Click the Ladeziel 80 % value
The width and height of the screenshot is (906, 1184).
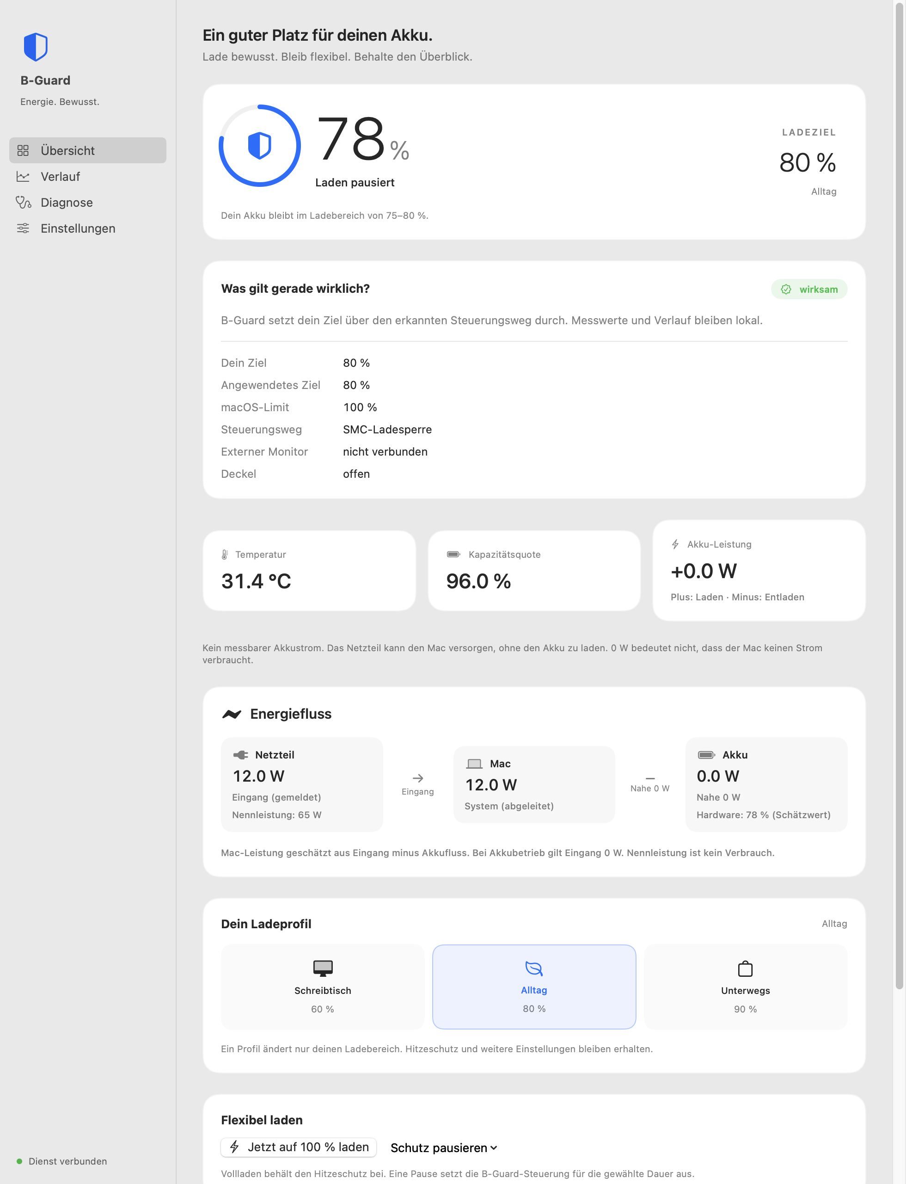tap(807, 163)
